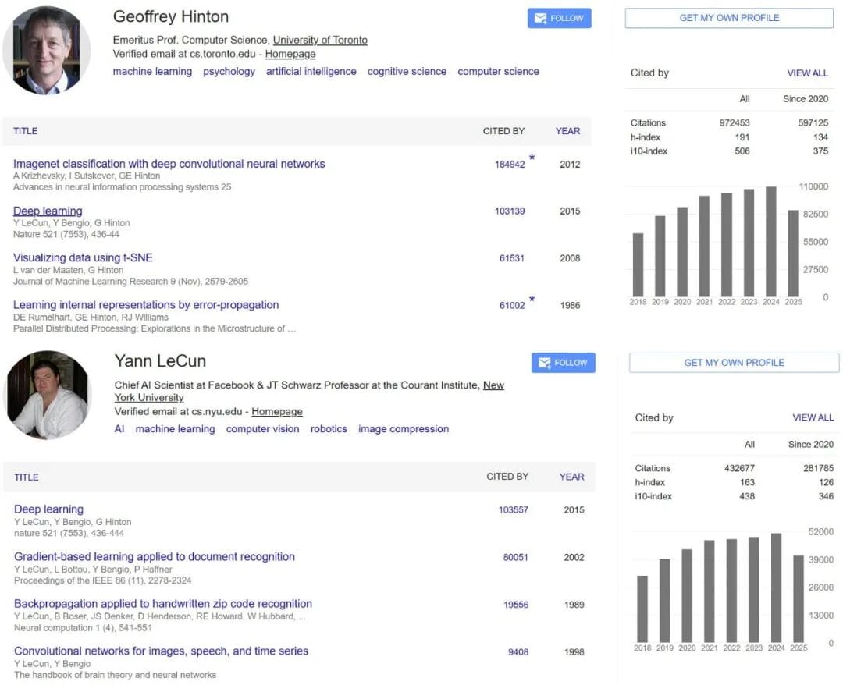This screenshot has width=843, height=685.
Task: Click Get My Own Profile above Hinton's citations
Action: coord(729,18)
